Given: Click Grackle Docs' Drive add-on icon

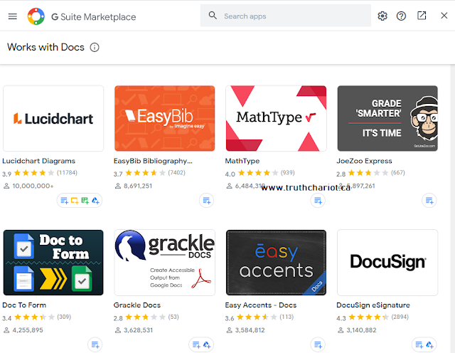Looking at the screenshot, I should pyautogui.click(x=207, y=345).
